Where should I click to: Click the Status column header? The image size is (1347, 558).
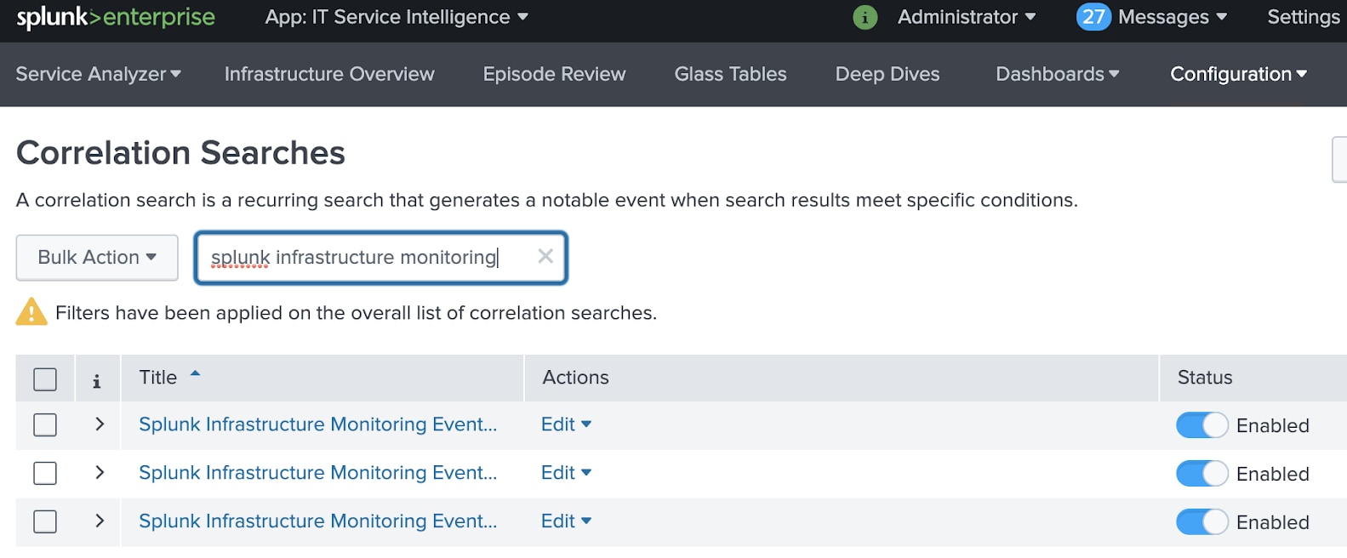pos(1205,378)
